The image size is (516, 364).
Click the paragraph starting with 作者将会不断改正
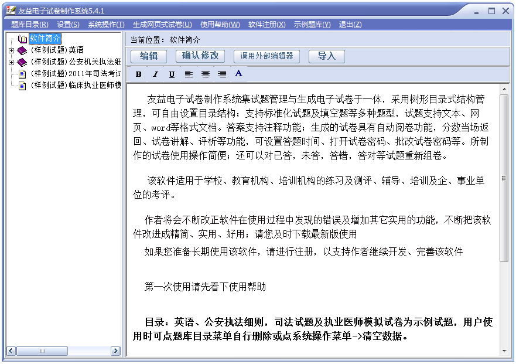coord(312,227)
